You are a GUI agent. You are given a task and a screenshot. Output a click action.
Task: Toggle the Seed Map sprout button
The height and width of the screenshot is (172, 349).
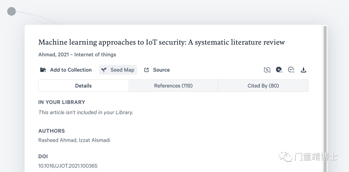[118, 70]
